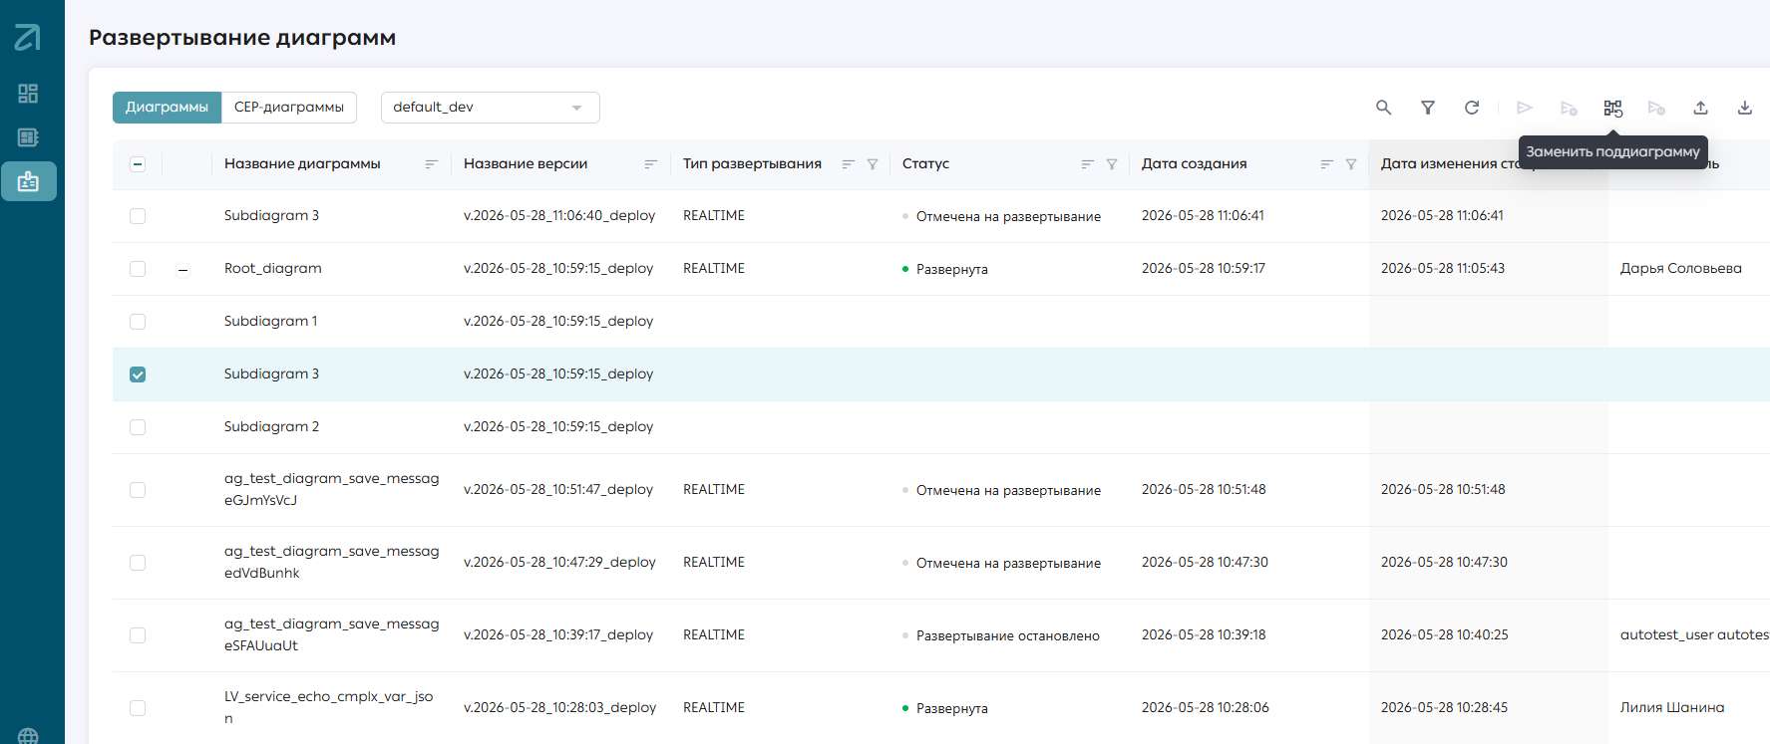The width and height of the screenshot is (1770, 744).
Task: Open the dashboard grid sidebar icon
Action: (28, 94)
